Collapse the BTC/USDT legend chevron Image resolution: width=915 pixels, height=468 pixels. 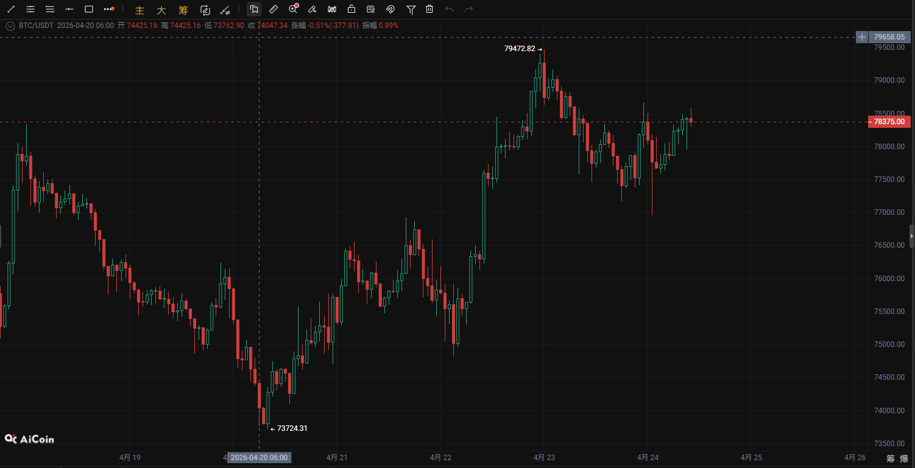pyautogui.click(x=10, y=26)
